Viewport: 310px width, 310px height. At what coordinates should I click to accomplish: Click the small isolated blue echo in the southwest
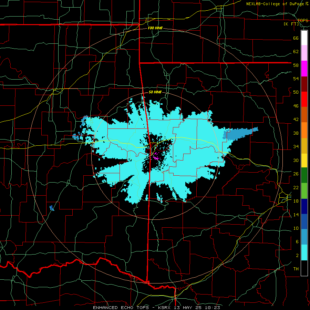[52, 208]
